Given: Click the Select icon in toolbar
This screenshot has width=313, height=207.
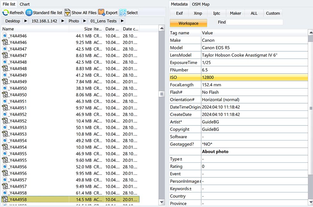Looking at the screenshot, I should 123,13.
